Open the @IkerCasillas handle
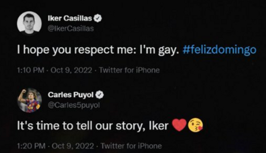The image size is (266, 153). pyautogui.click(x=71, y=28)
